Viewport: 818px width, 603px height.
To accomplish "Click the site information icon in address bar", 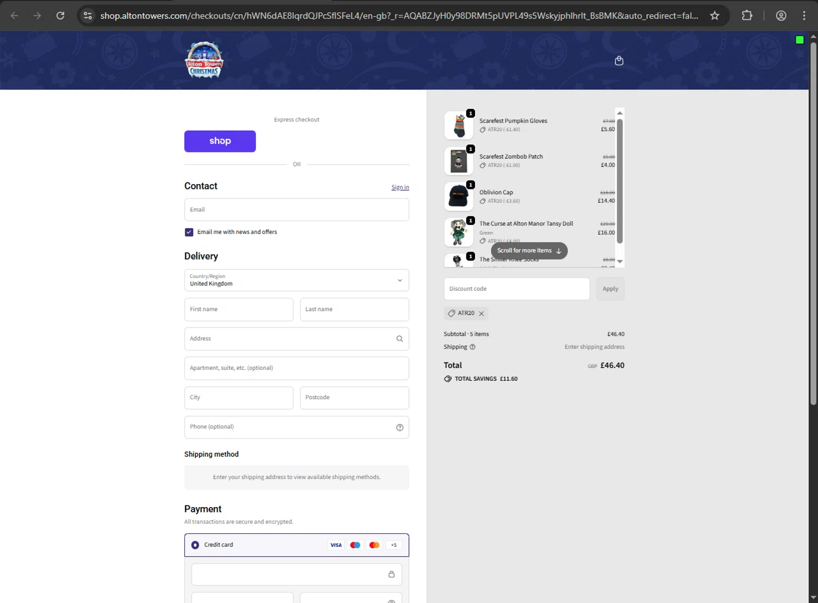I will (88, 15).
